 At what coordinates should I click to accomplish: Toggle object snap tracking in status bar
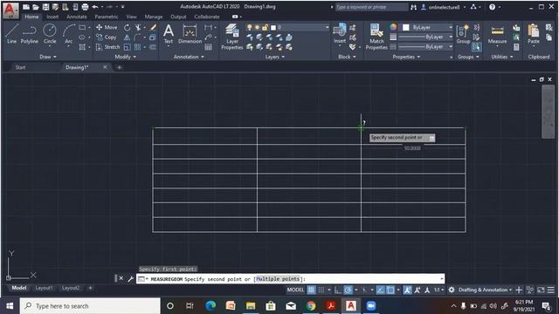point(381,290)
